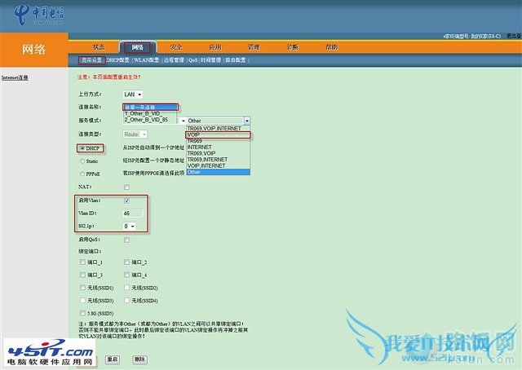The width and height of the screenshot is (522, 370).
Task: Enable the 启用QoS checkbox
Action: click(x=127, y=240)
